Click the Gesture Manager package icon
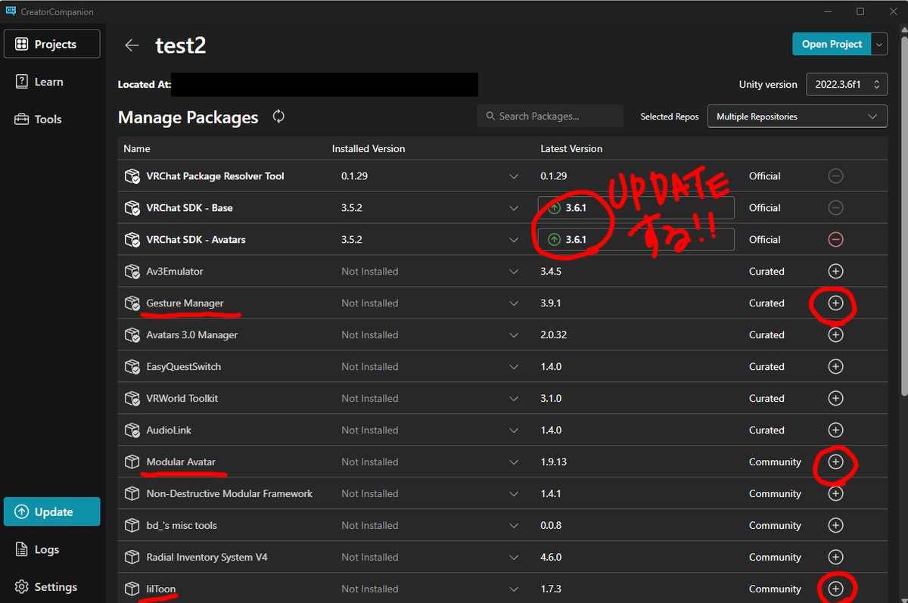Image resolution: width=908 pixels, height=603 pixels. pos(132,303)
